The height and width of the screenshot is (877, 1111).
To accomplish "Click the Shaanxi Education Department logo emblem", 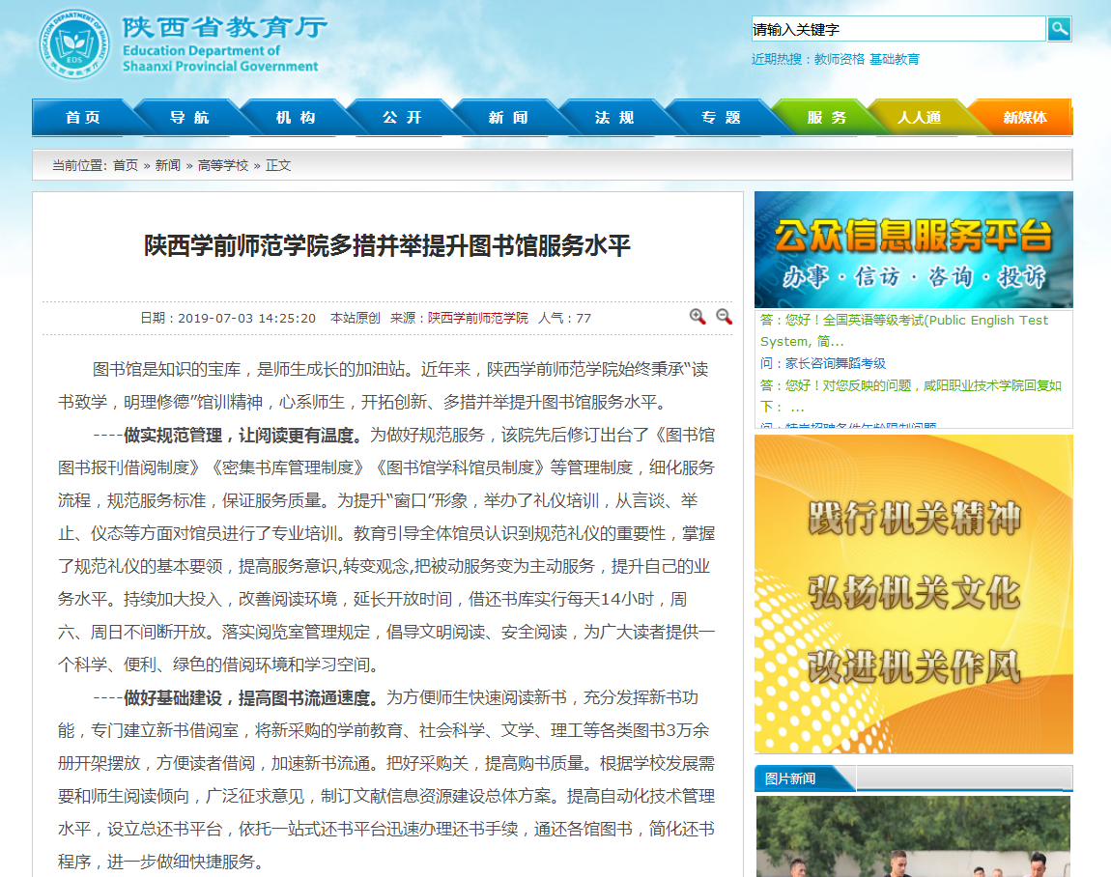I will coord(74,45).
